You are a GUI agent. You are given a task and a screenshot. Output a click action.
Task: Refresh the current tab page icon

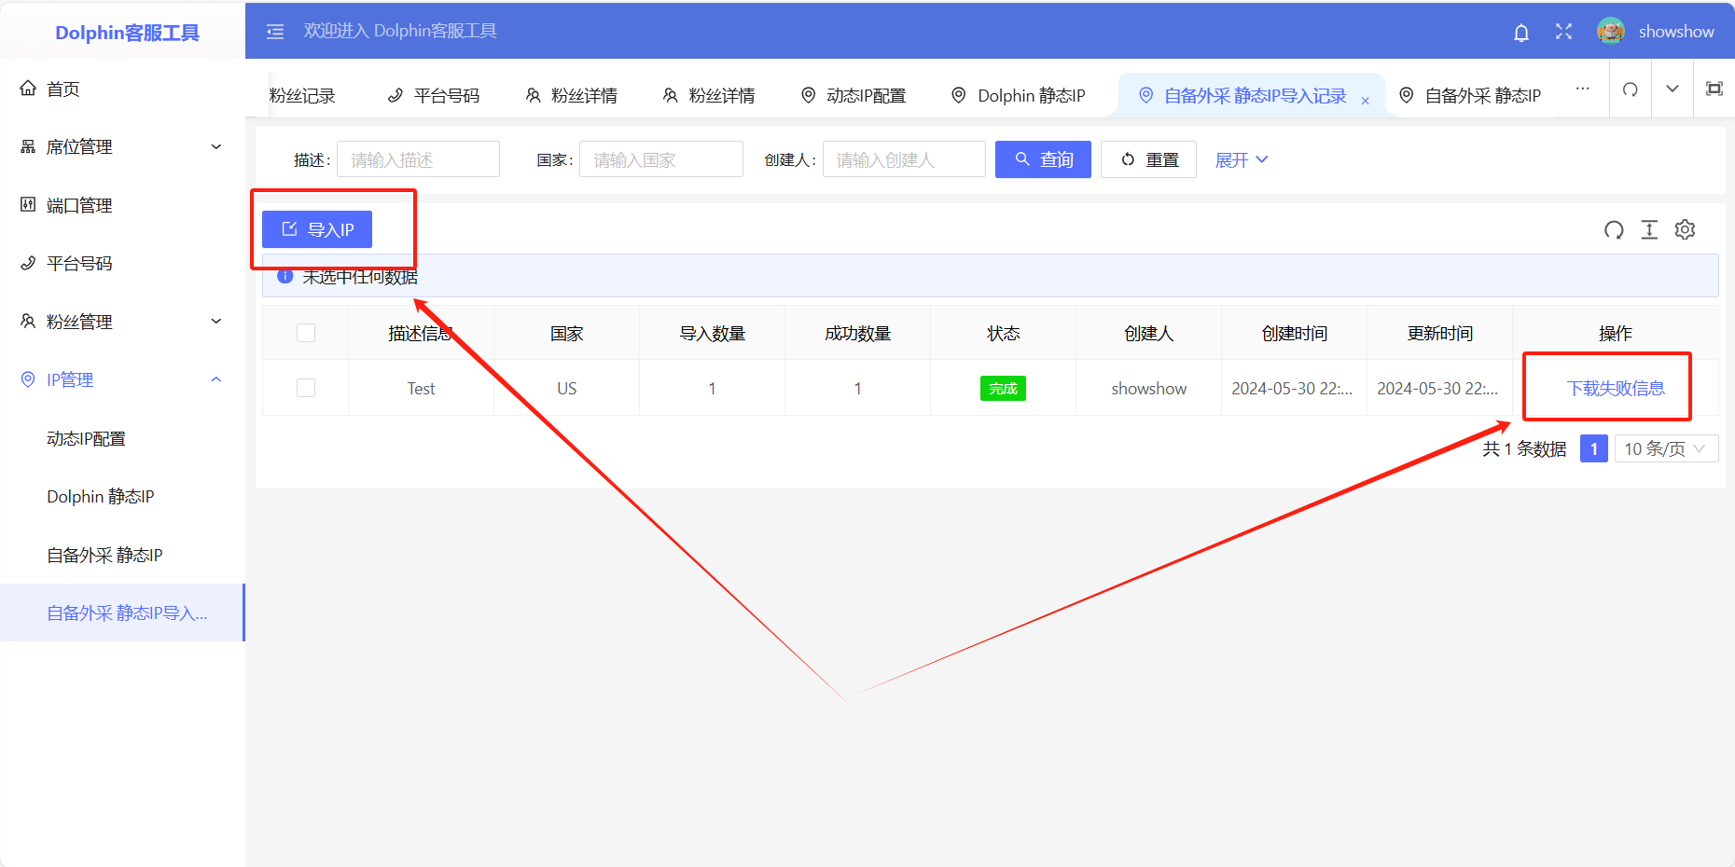1631,89
